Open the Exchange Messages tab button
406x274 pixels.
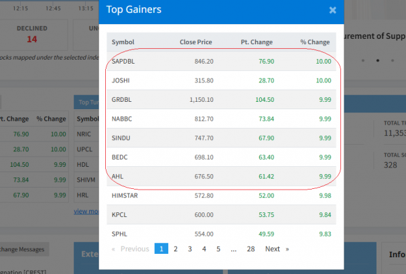22,249
